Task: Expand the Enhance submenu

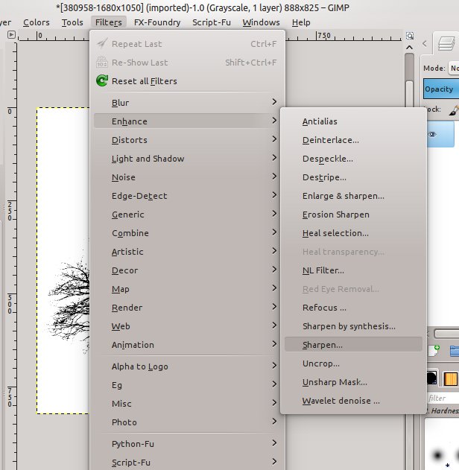Action: 187,121
